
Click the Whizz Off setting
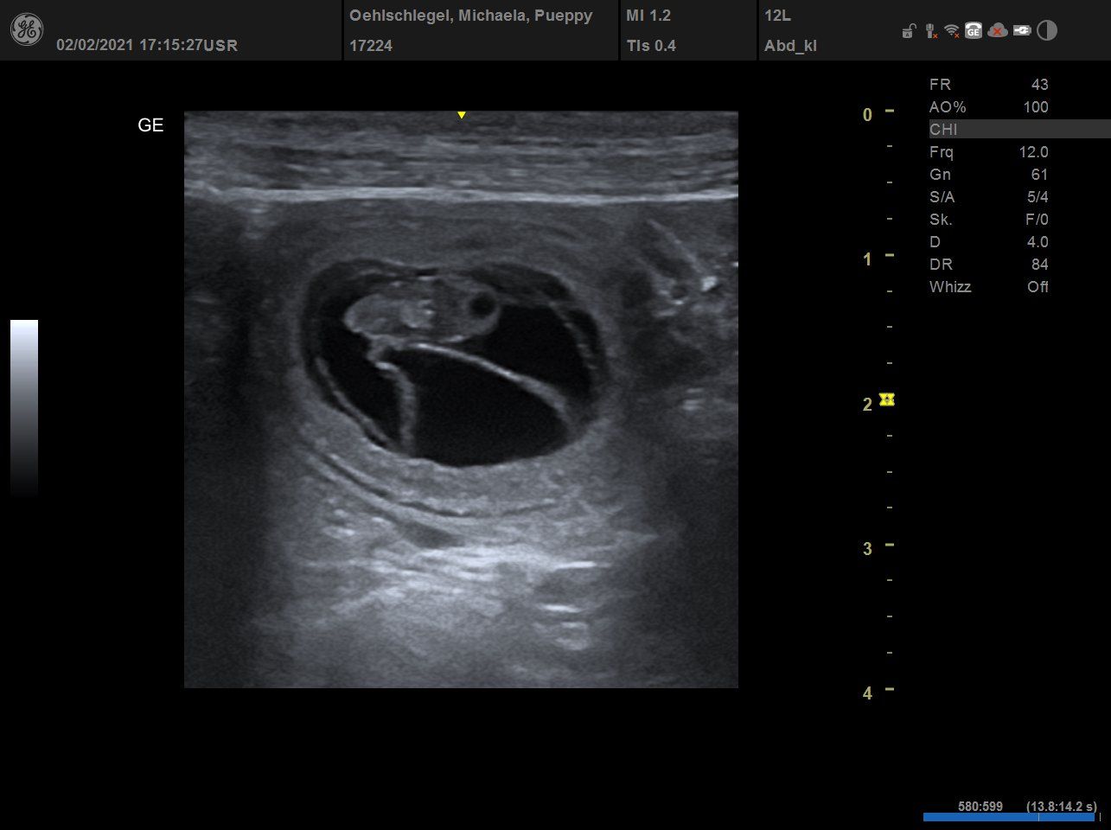[x=989, y=287]
